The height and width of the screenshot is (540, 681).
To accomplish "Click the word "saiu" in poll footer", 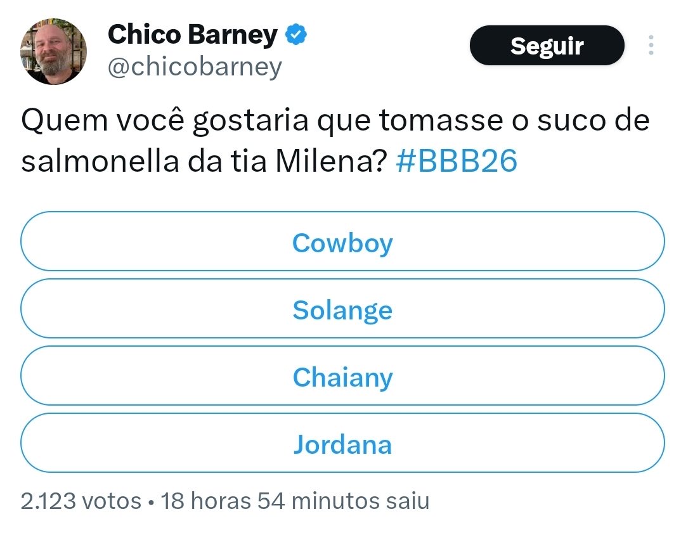I will (x=408, y=501).
